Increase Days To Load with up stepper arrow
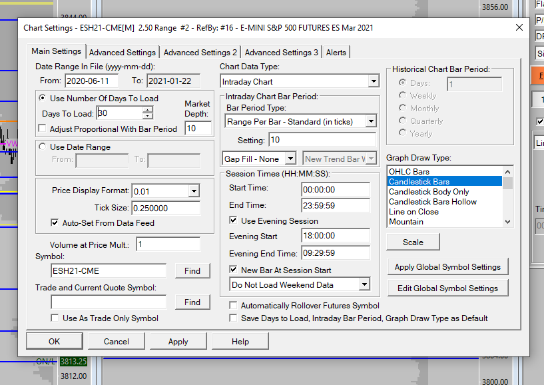 148,110
